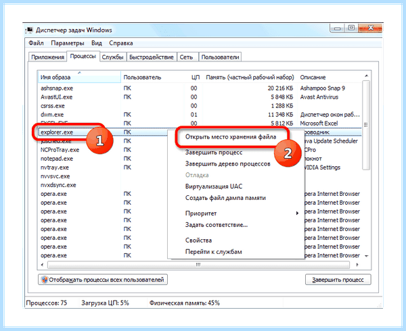
Task: Switch to the Службы tab
Action: coord(112,57)
